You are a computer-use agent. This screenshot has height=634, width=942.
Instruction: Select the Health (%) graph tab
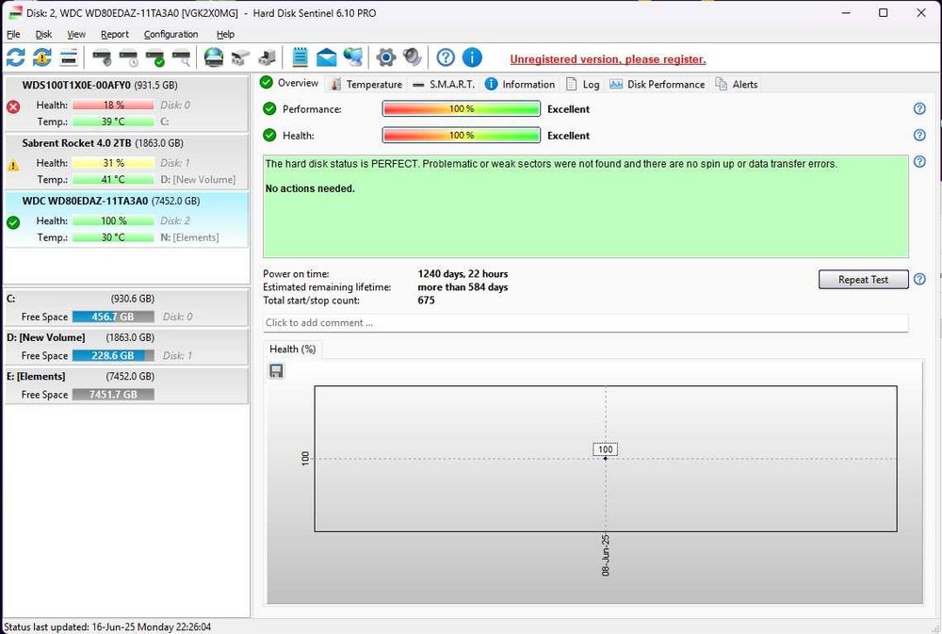(x=293, y=350)
